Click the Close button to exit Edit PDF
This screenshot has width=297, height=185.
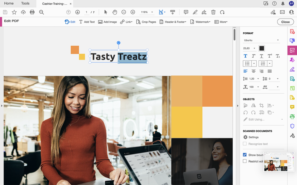[x=285, y=22]
